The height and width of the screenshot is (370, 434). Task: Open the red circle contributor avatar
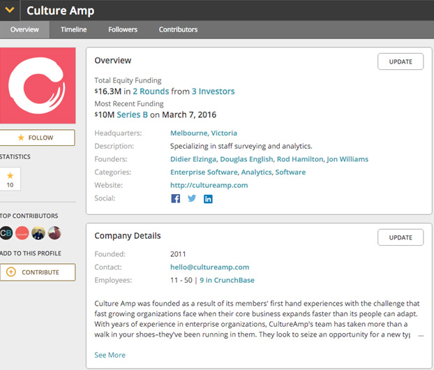tap(22, 233)
